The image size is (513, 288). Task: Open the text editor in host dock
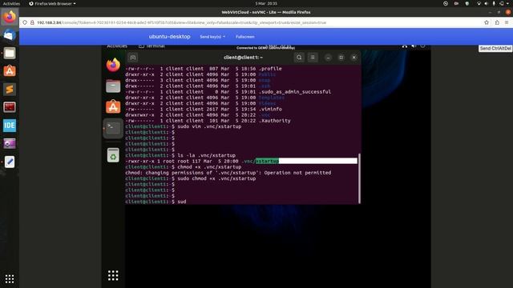click(10, 162)
